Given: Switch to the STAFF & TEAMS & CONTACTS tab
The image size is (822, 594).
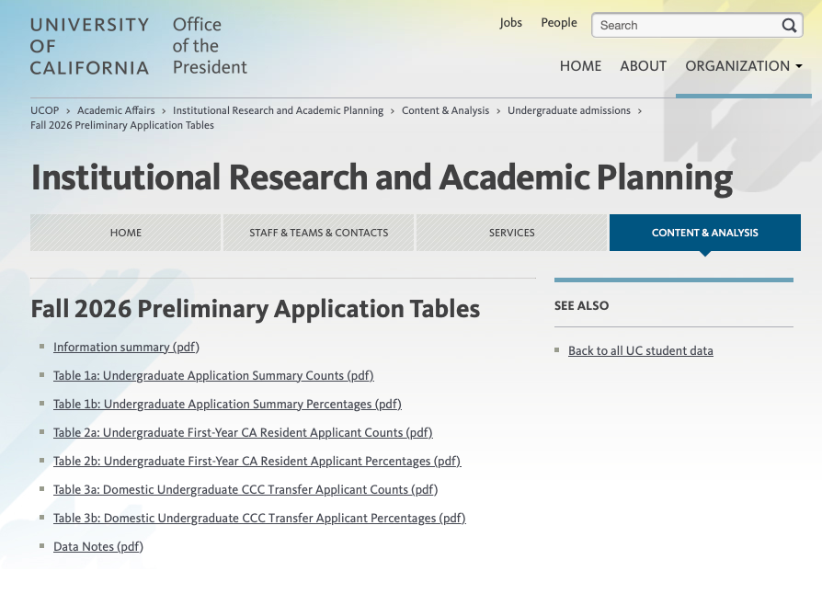Looking at the screenshot, I should (x=318, y=233).
